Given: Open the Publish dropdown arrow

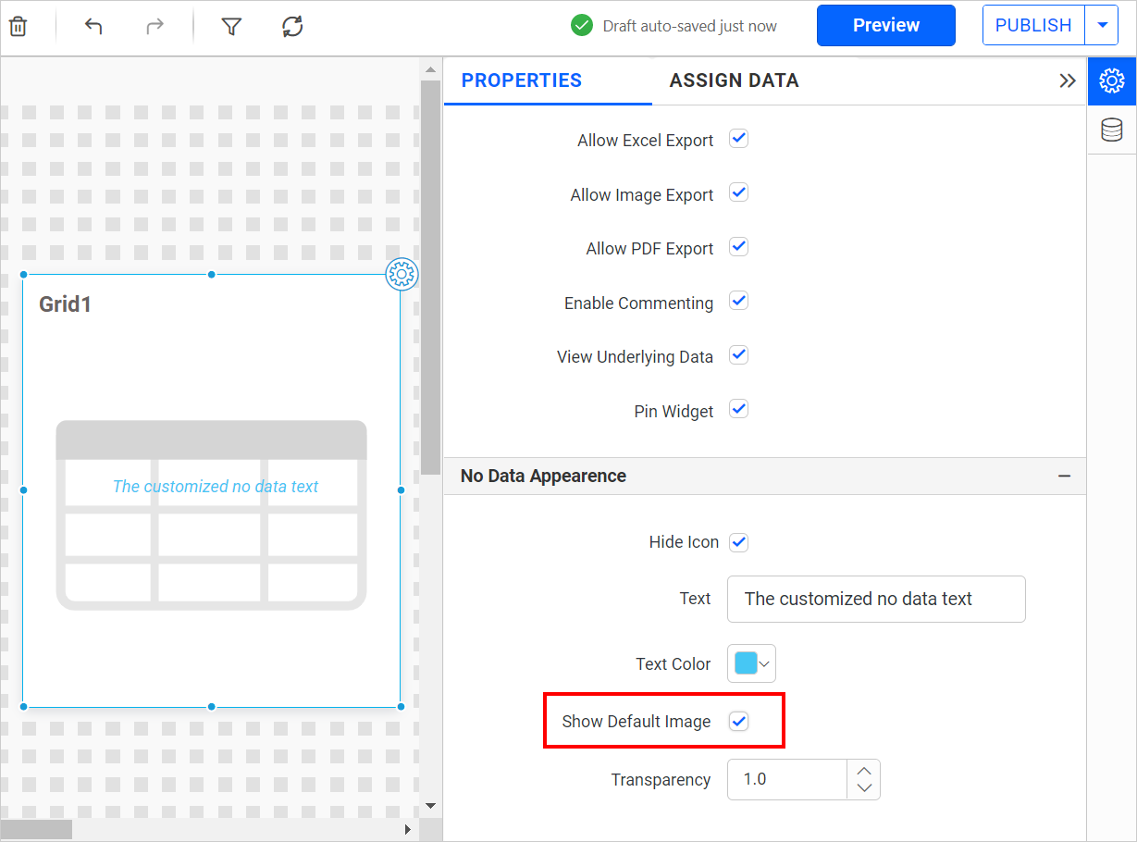Looking at the screenshot, I should tap(1102, 26).
